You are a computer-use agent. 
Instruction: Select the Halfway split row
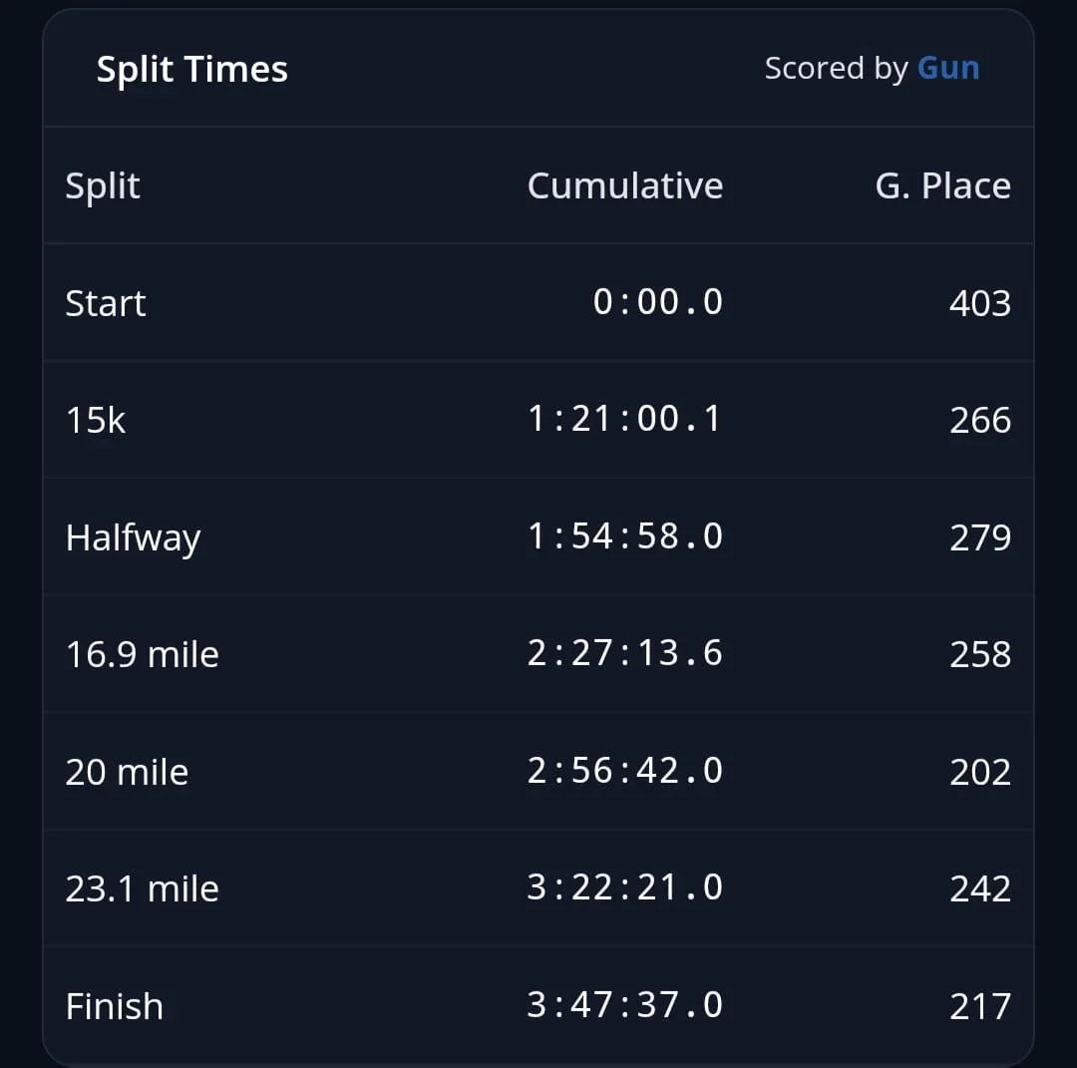click(x=538, y=536)
